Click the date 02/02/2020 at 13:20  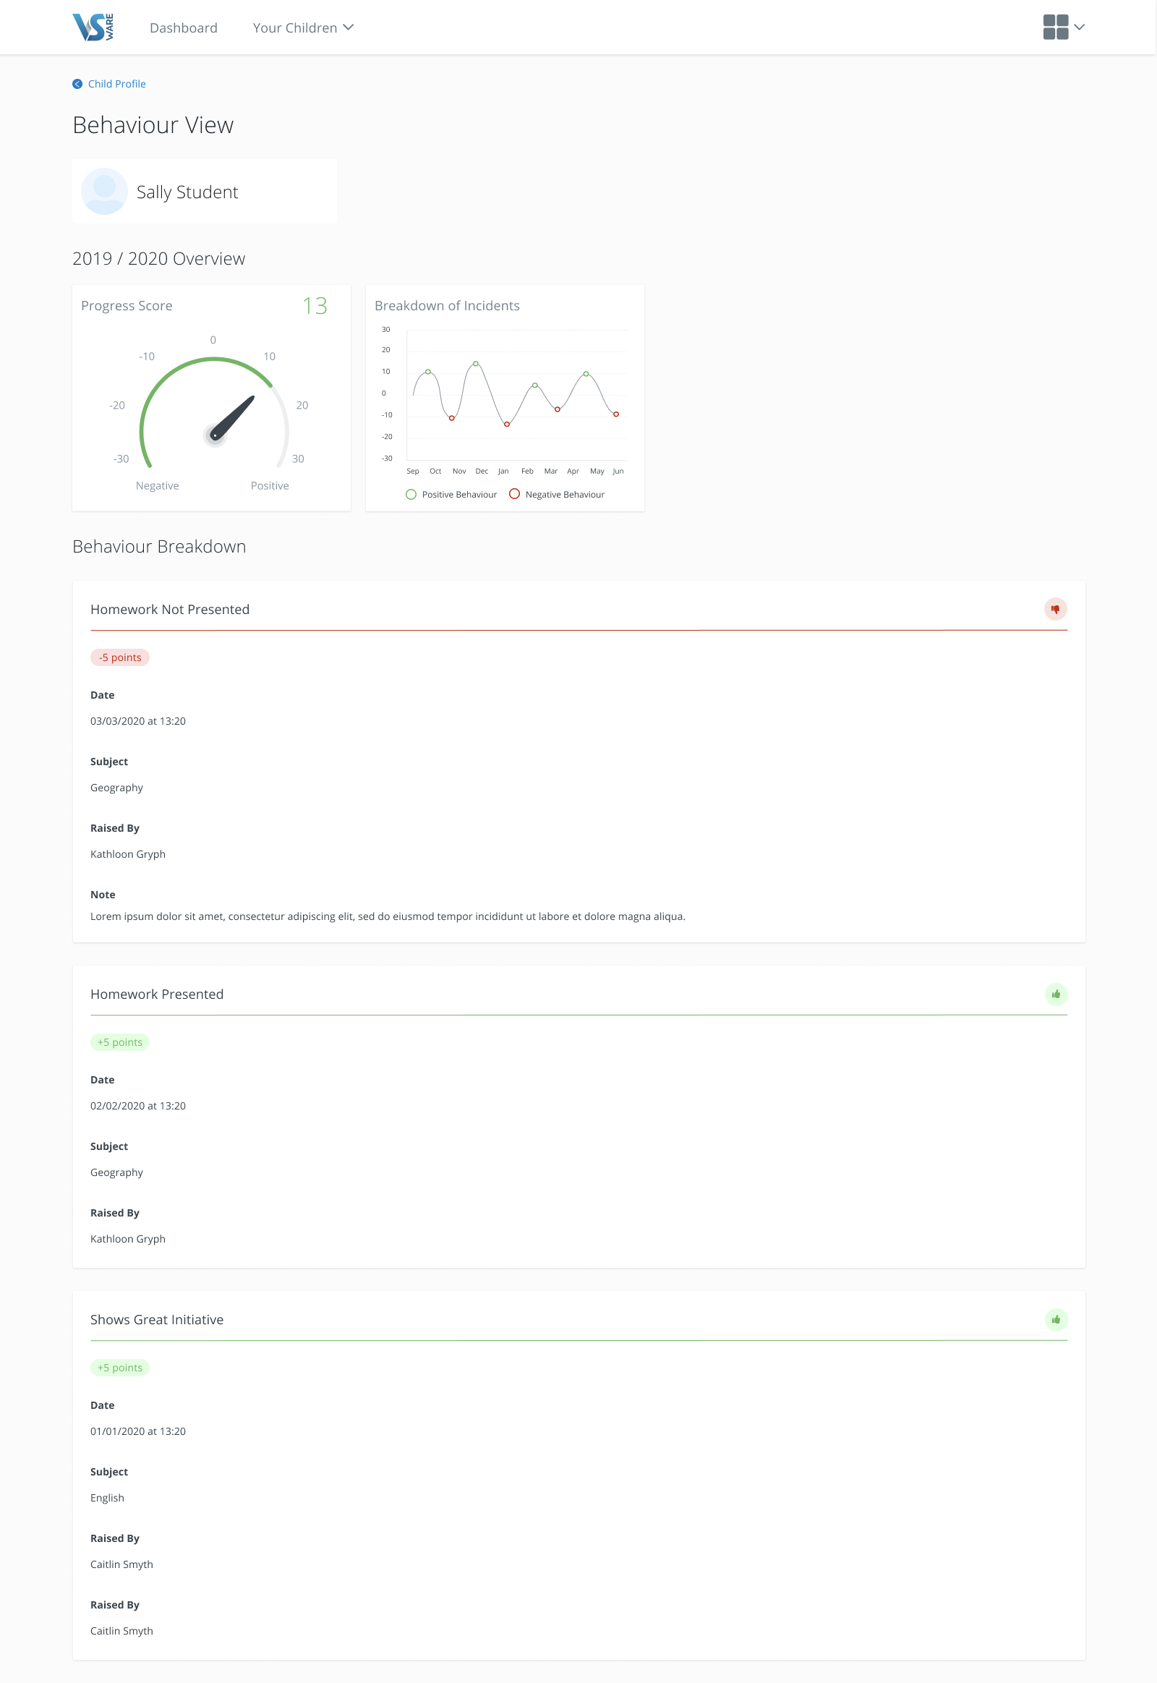pyautogui.click(x=137, y=1107)
